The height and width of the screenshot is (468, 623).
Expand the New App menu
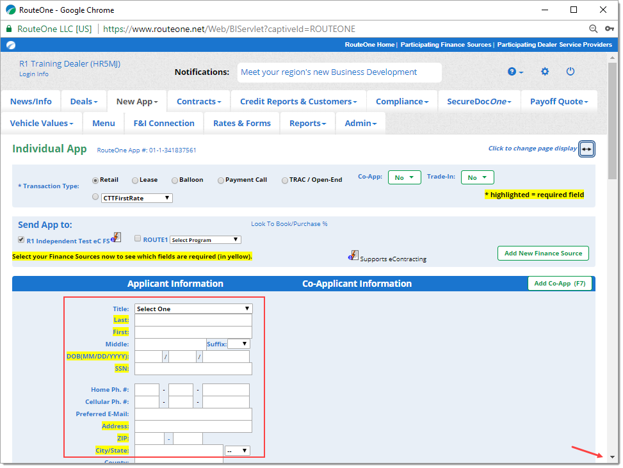point(137,102)
